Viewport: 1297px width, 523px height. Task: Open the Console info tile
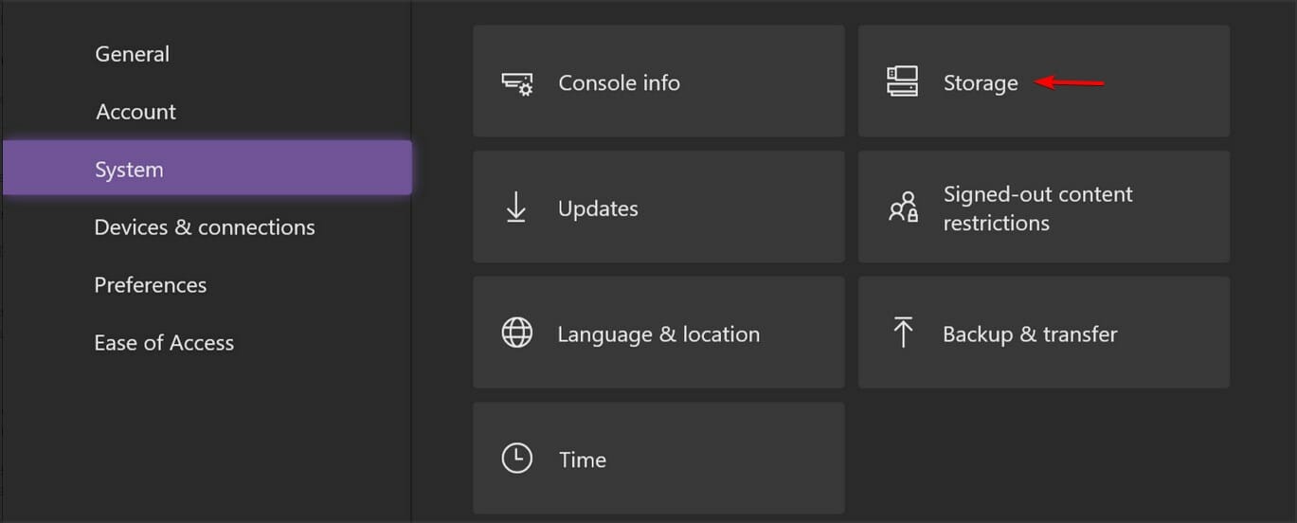click(x=658, y=81)
